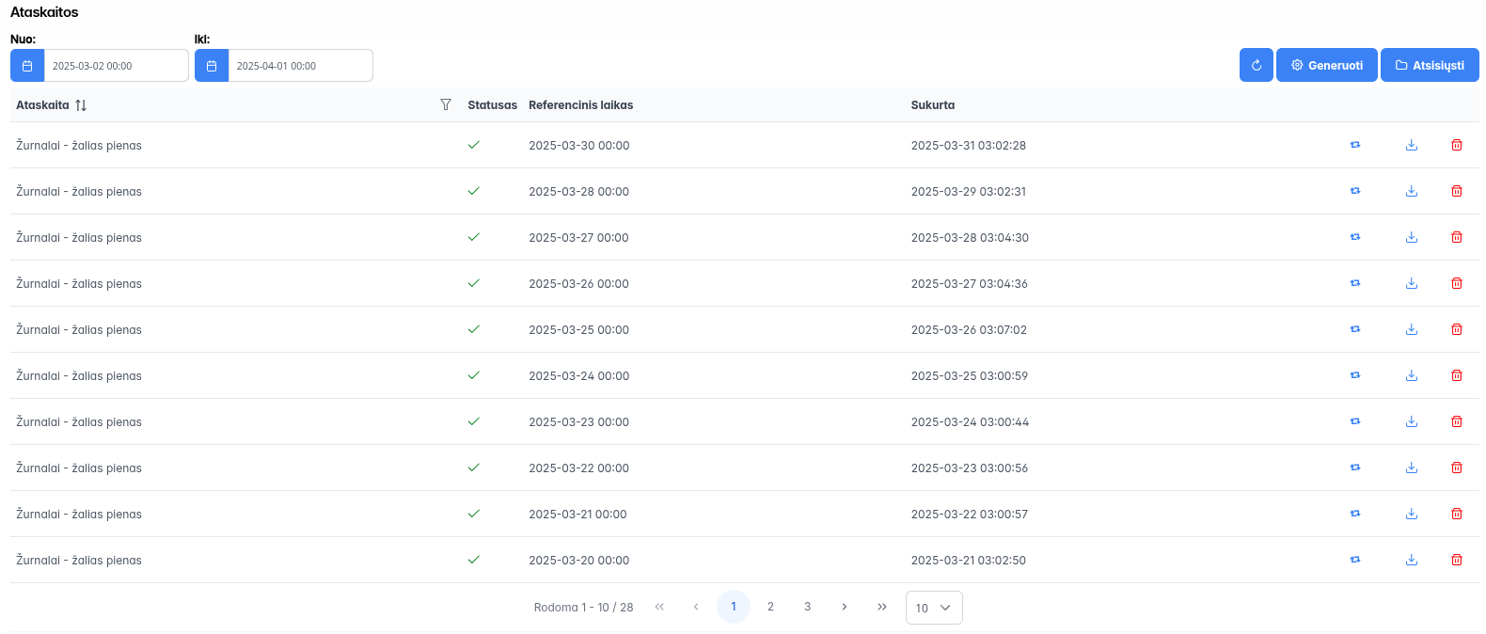
Task: Jump to the last page
Action: [x=881, y=607]
